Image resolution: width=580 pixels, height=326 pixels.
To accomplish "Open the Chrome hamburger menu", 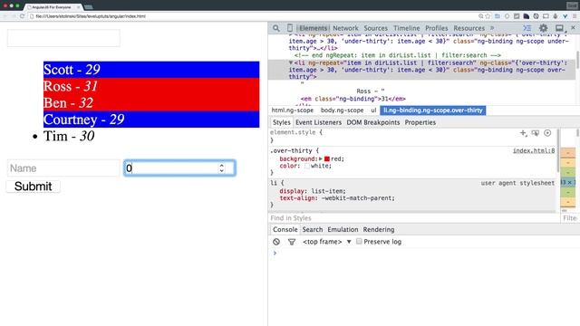I will click(575, 16).
